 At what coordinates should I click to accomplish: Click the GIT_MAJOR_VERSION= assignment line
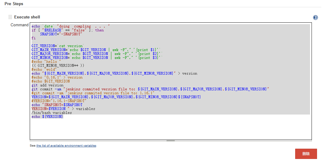coord(97,54)
